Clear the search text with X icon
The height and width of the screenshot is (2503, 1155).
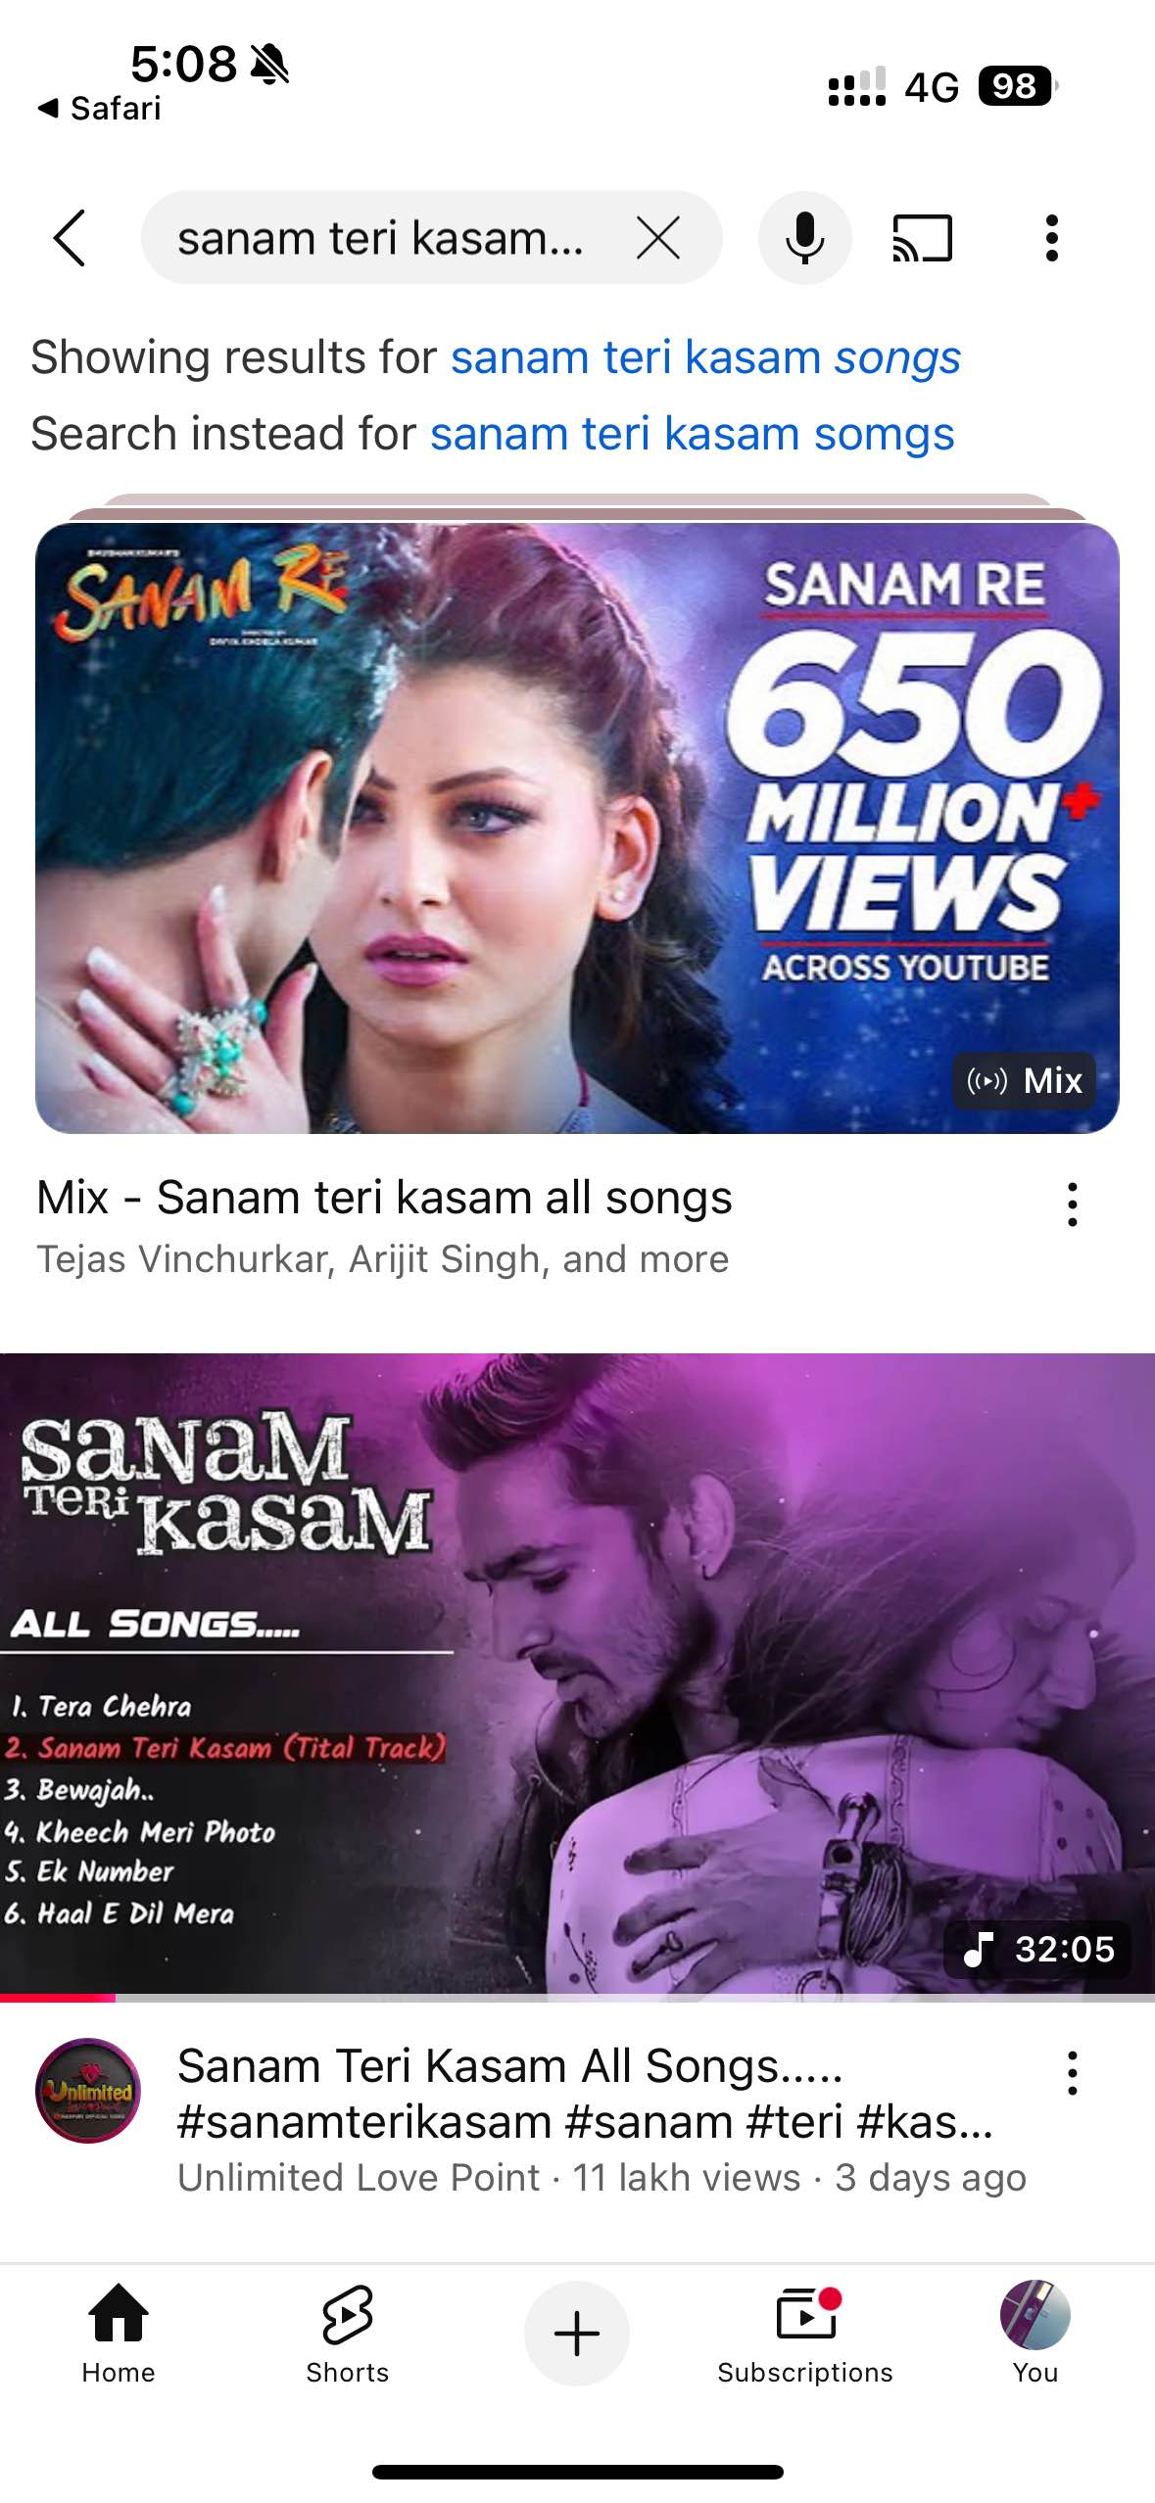(658, 238)
